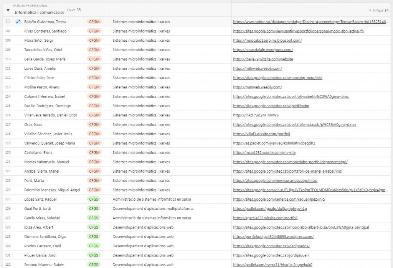Viewport: 393px width, 268px height.
Task: Click the CFGS tag for Ibiza Areu, Albert
Action: point(94,227)
